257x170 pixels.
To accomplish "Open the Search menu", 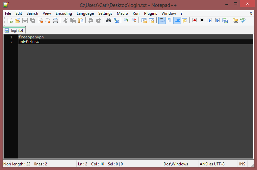I will tap(32, 13).
